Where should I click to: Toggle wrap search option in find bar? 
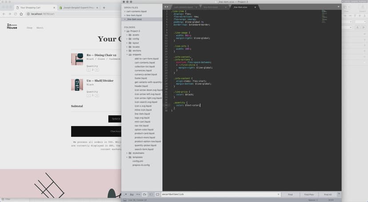pyautogui.click(x=144, y=194)
